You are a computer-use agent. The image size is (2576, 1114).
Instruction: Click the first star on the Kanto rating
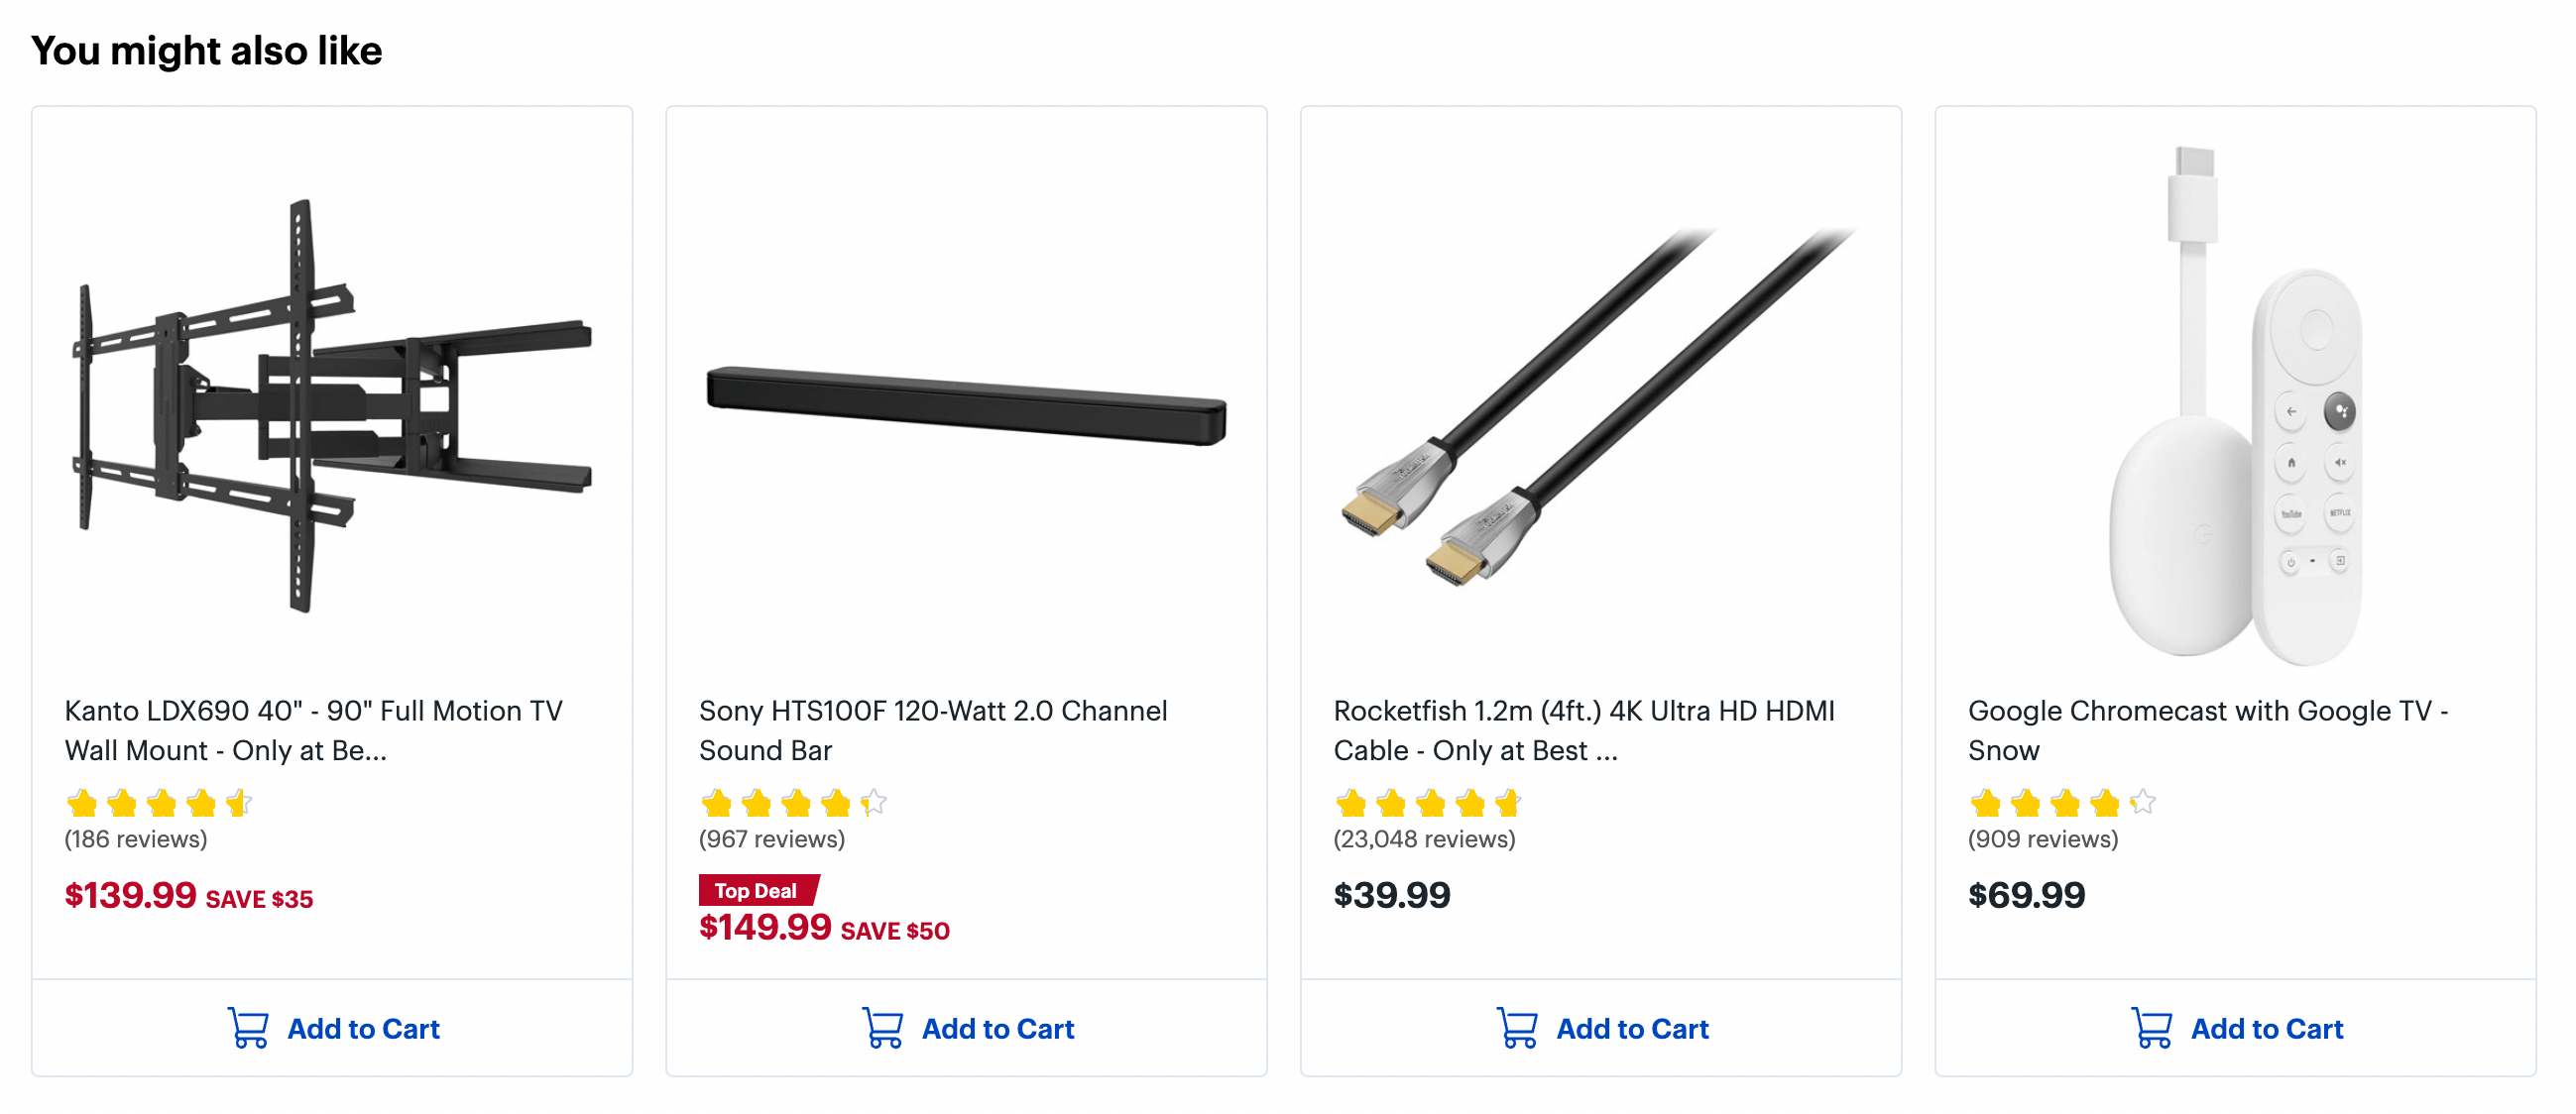click(80, 803)
